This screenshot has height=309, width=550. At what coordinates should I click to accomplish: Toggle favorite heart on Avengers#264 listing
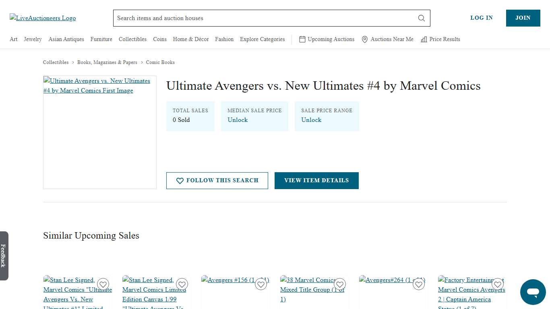pos(418,284)
